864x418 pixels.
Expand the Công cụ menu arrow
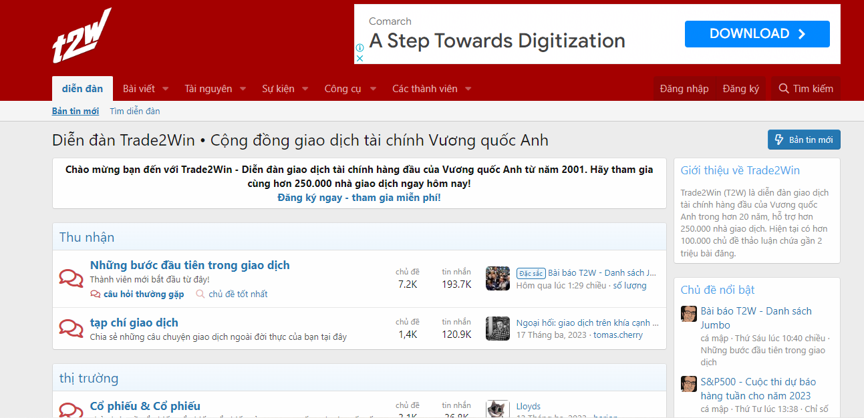coord(373,89)
